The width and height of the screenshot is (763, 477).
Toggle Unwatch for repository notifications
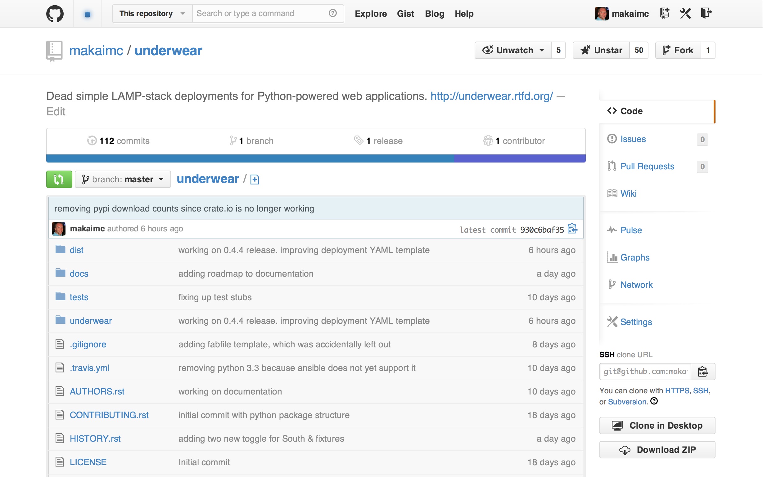[x=513, y=50]
